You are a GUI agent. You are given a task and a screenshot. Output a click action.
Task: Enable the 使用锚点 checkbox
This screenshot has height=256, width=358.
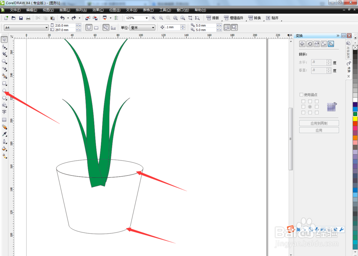[301, 95]
